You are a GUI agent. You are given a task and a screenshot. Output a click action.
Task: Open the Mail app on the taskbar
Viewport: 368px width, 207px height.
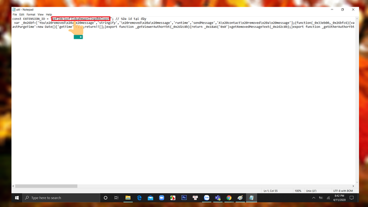(150, 198)
